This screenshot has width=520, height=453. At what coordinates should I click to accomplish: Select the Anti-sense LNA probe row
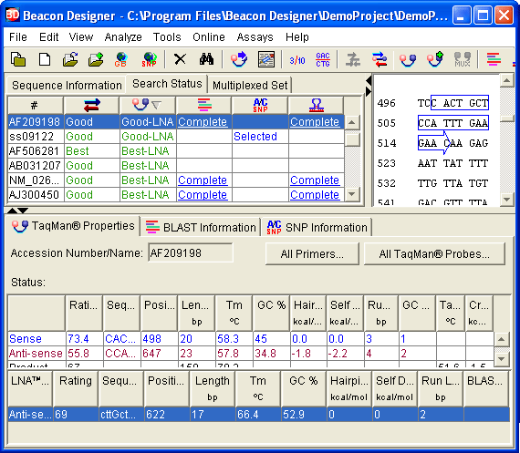[x=259, y=415]
